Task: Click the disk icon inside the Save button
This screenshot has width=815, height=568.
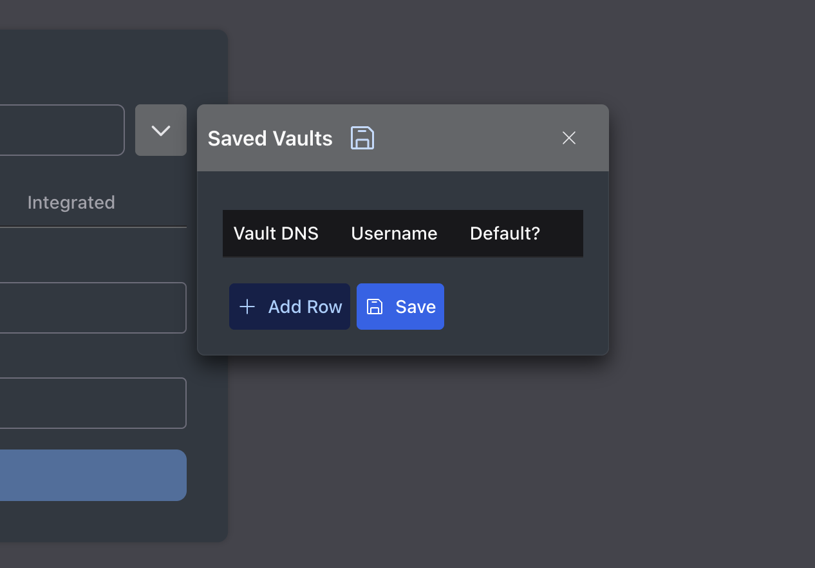Action: (375, 307)
